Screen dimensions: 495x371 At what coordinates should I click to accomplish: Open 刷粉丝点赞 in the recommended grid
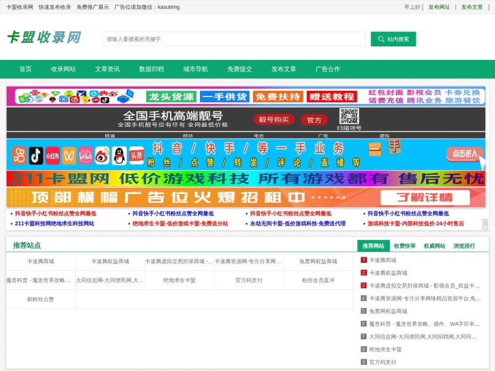40,299
